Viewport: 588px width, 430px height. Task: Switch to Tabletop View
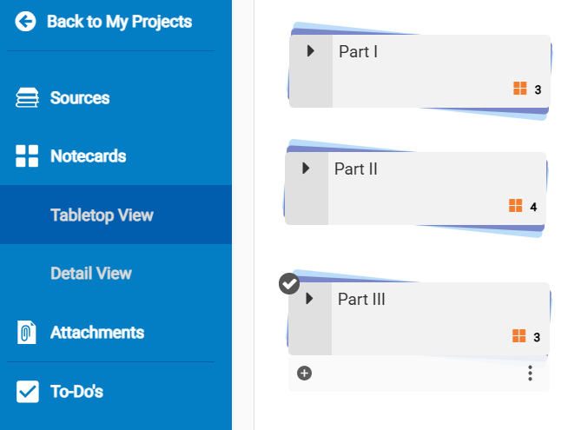(x=102, y=215)
